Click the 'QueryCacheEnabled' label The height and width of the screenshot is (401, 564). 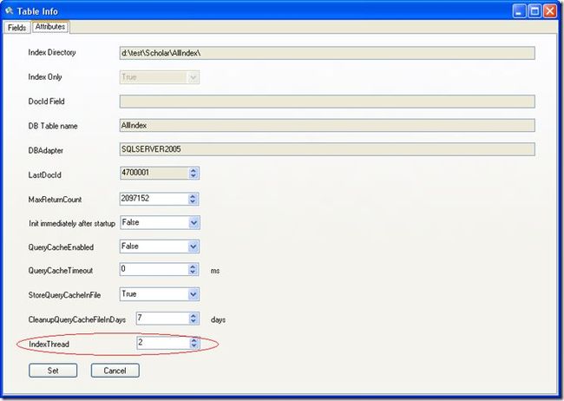[x=61, y=247]
